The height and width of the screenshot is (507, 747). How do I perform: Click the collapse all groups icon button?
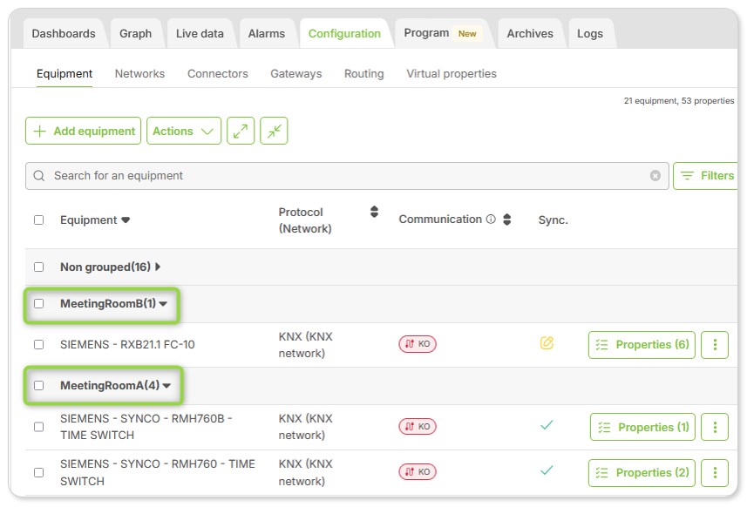point(274,131)
